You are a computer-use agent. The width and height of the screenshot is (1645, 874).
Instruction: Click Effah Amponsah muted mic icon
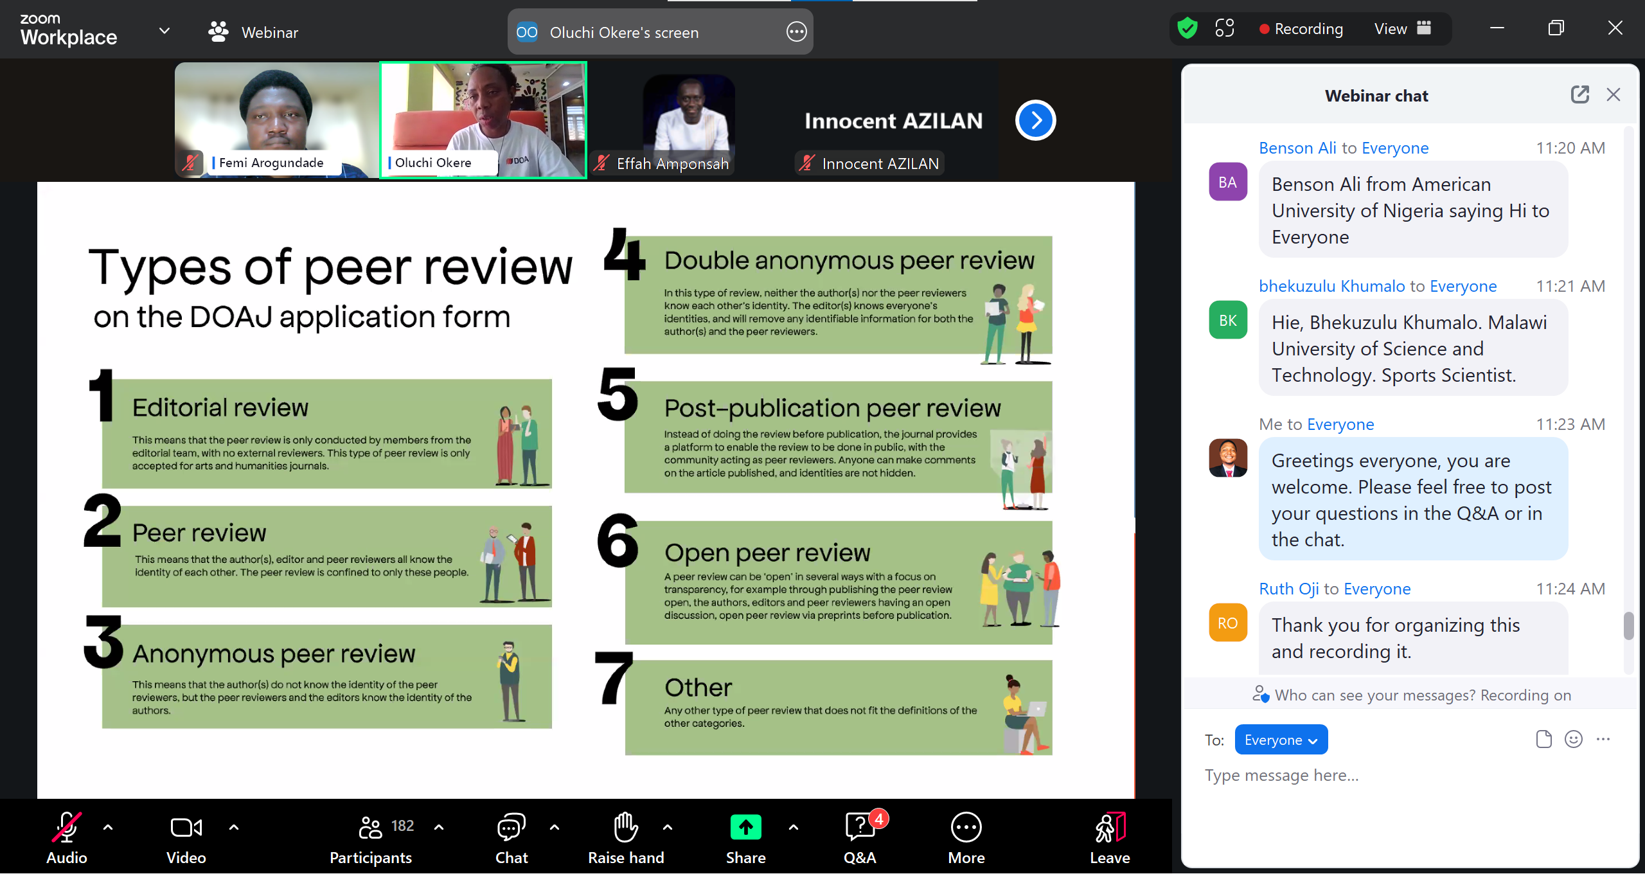pos(601,163)
